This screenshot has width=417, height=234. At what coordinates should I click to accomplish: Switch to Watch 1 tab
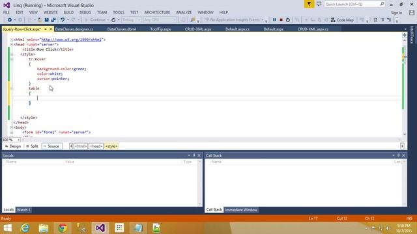(x=23, y=210)
